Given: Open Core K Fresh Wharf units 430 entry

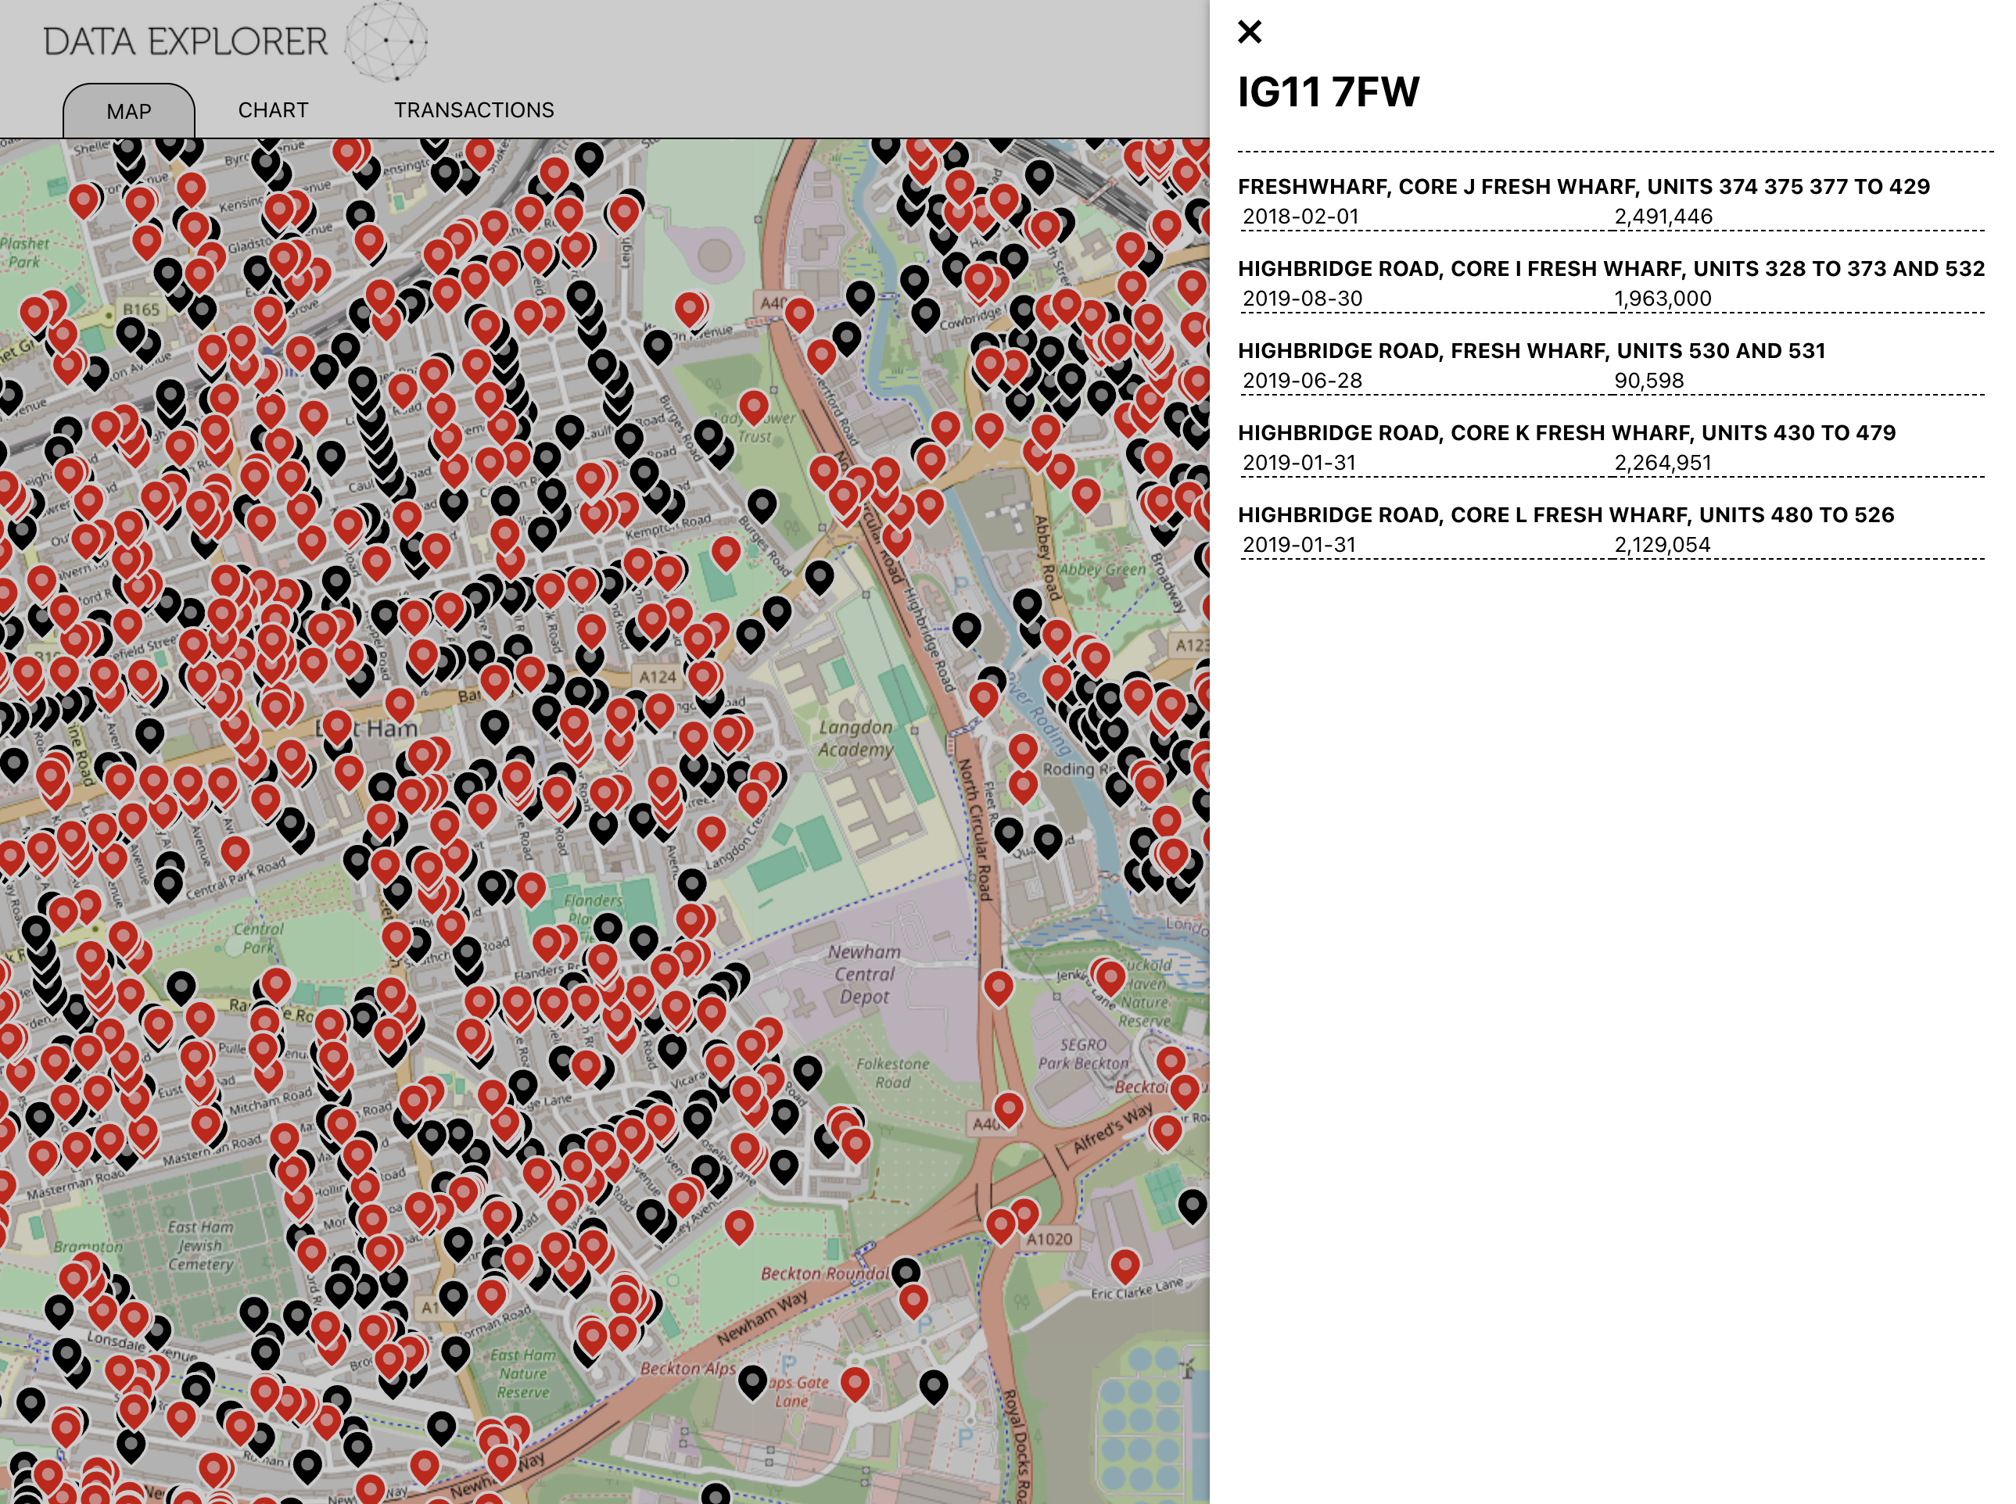Looking at the screenshot, I should (x=1566, y=432).
